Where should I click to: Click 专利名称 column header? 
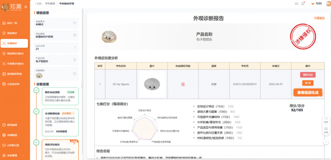pos(121,66)
